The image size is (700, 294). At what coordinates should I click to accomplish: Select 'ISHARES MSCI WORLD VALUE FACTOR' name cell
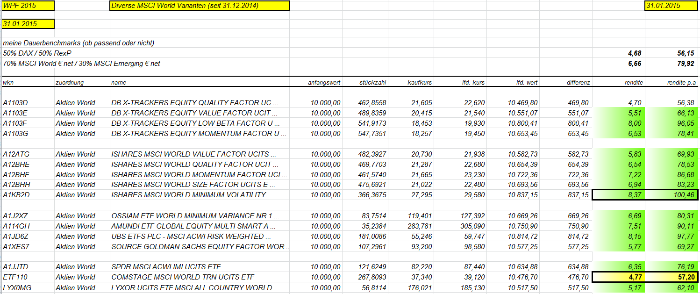193,154
